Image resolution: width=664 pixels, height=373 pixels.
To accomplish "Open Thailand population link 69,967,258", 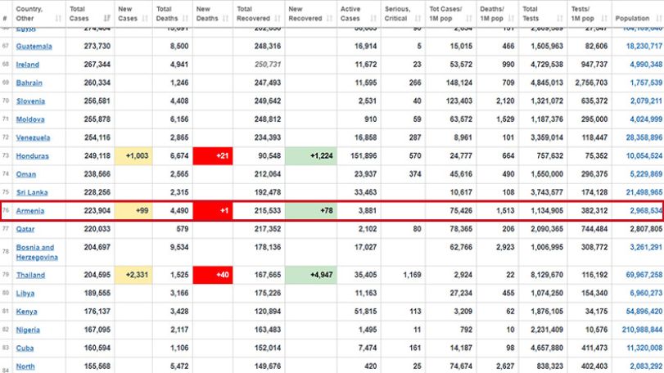I will [x=644, y=275].
